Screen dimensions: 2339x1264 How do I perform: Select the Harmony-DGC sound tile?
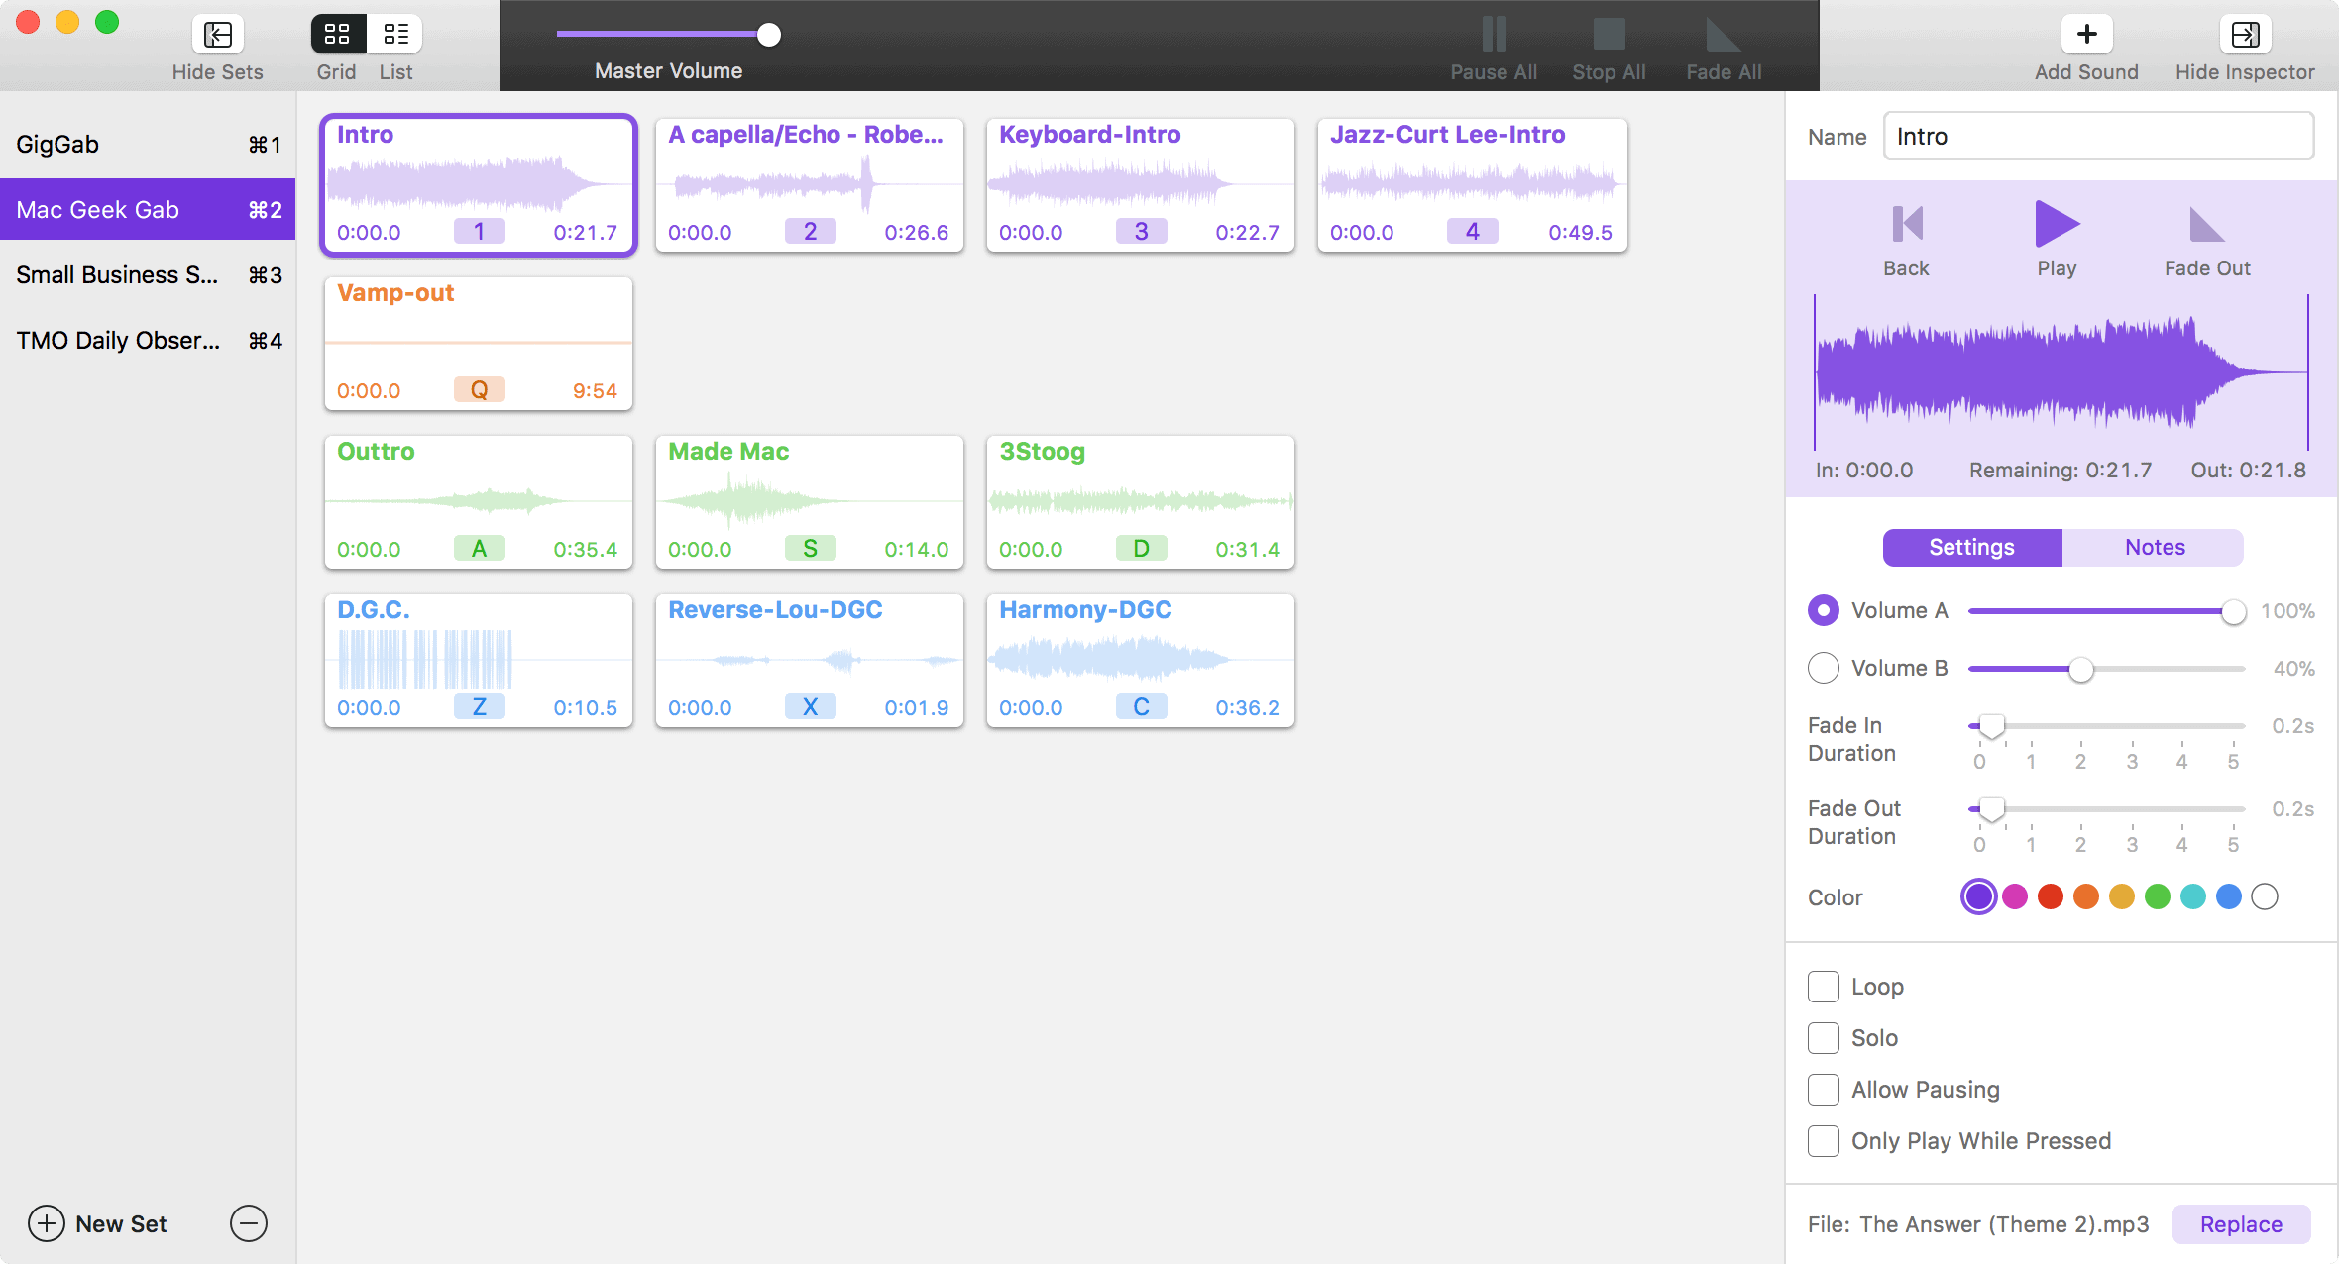[x=1140, y=660]
